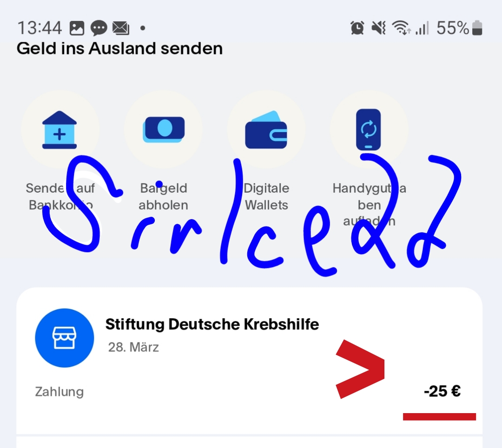This screenshot has height=448, width=502.
Task: Tap the Wi-Fi status icon
Action: (402, 27)
